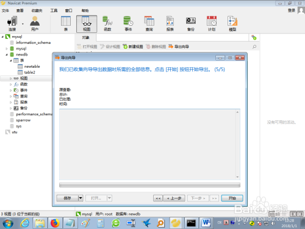Expand the 事件 node in the tree
Viewport: 305px width, 229px height.
coord(11,90)
